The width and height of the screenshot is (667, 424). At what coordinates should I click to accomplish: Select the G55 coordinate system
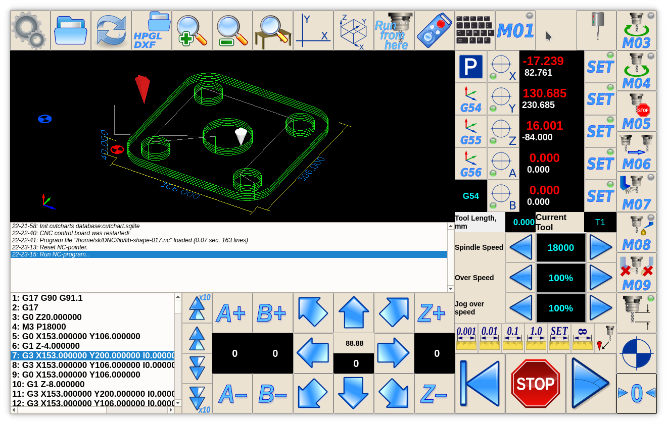coord(470,131)
